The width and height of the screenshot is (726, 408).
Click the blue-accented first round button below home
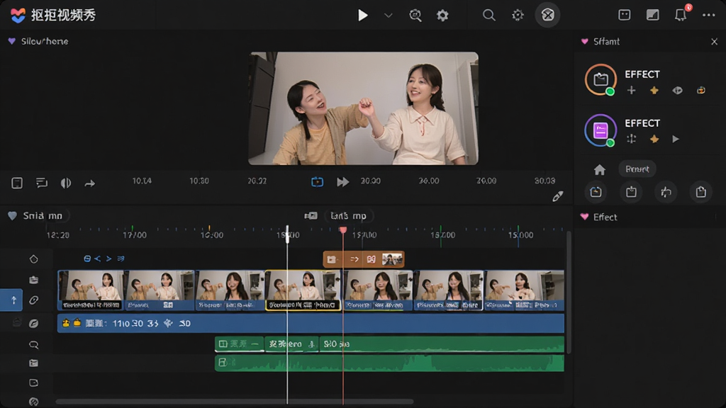tap(596, 191)
